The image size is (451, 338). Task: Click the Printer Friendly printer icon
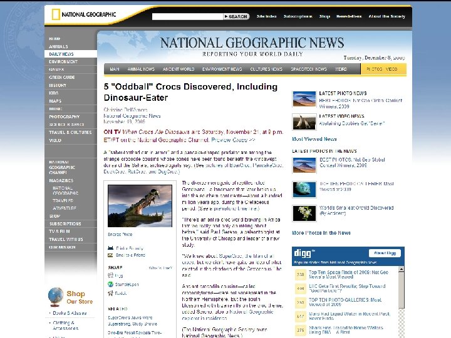[110, 248]
